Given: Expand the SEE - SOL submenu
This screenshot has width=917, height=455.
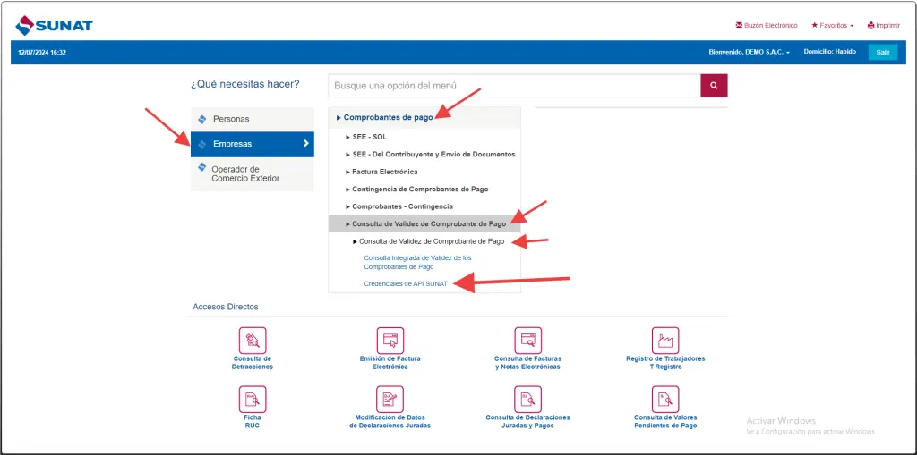Looking at the screenshot, I should pyautogui.click(x=366, y=138).
